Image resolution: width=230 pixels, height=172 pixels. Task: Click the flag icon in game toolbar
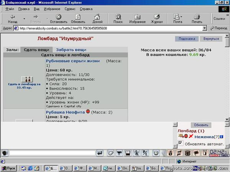[196, 153]
